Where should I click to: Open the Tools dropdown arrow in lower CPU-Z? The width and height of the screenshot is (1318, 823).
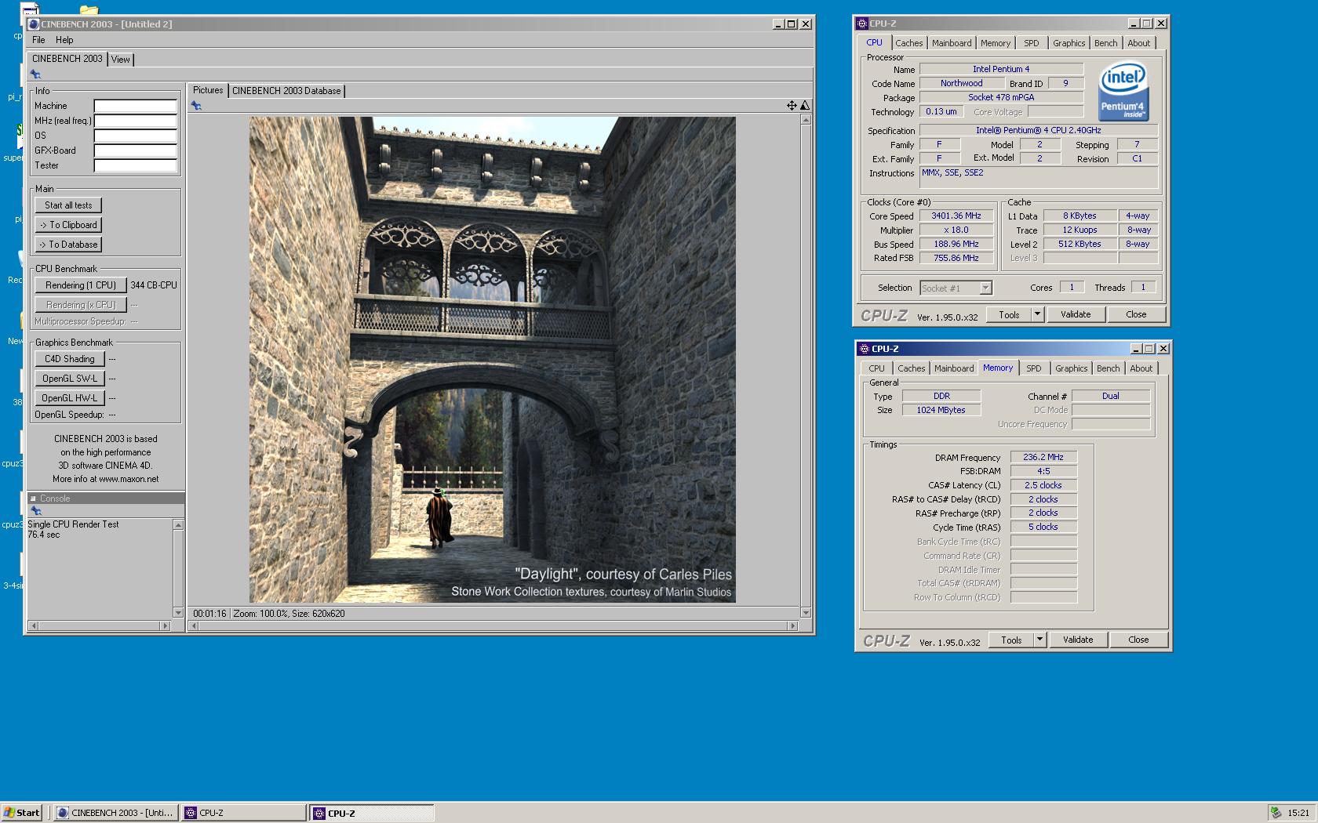[1039, 640]
